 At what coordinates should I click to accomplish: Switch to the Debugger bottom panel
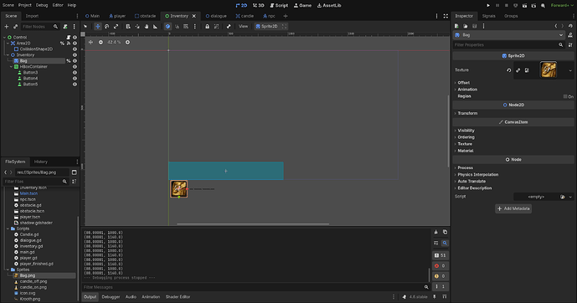111,297
